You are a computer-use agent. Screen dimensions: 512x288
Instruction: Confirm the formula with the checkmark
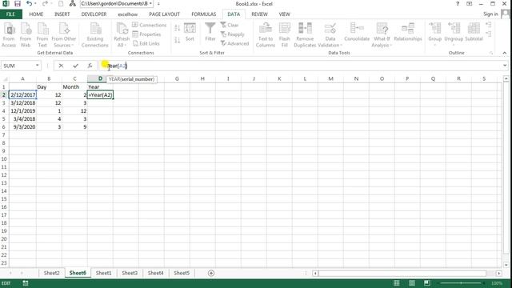pos(75,66)
